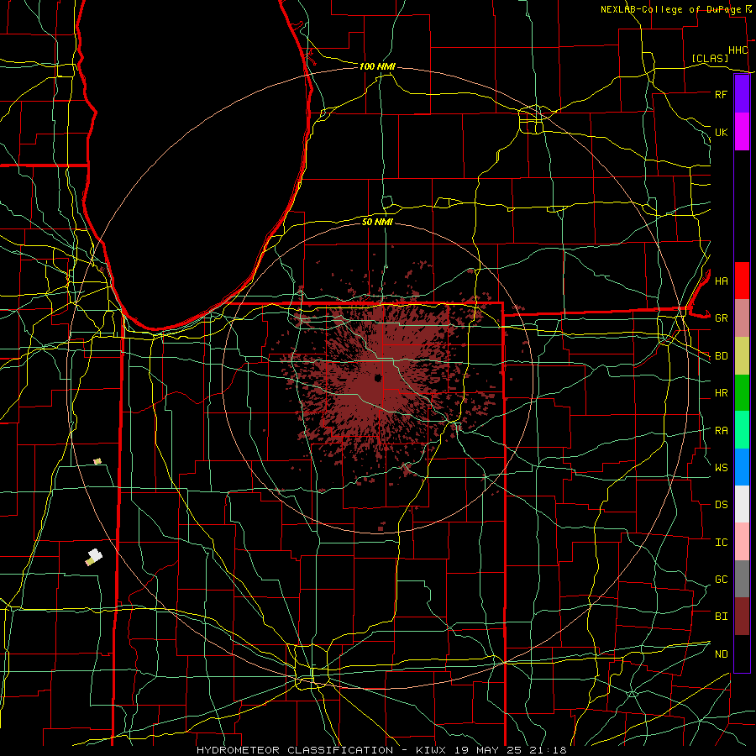Click the RA legend label
The width and height of the screenshot is (756, 756).
tap(721, 431)
